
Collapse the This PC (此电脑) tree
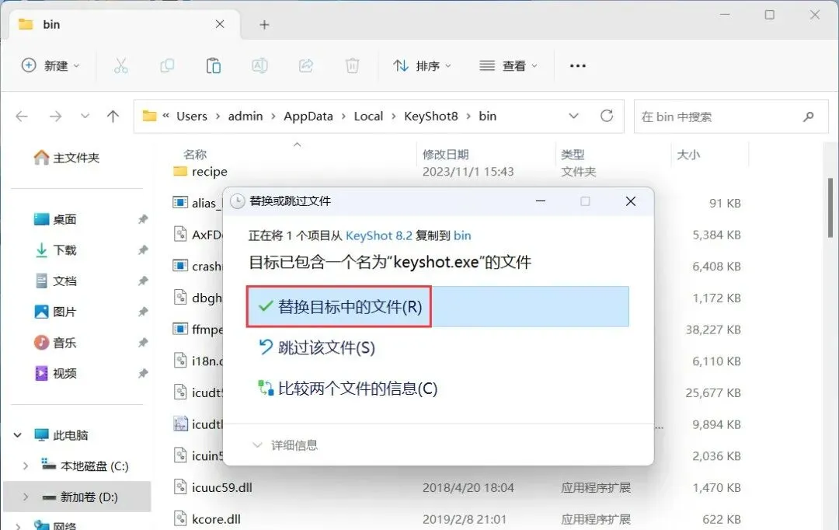click(18, 435)
